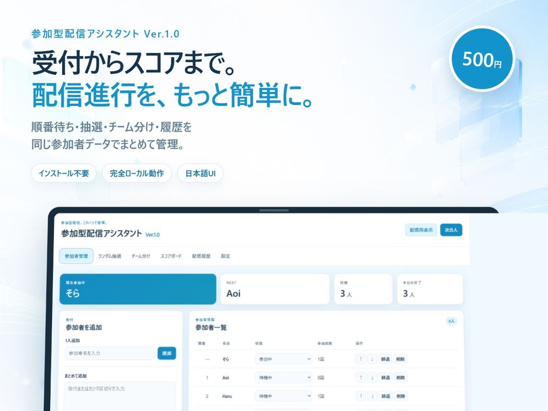Click the 日本語UI pill
This screenshot has width=548, height=411.
coord(200,173)
